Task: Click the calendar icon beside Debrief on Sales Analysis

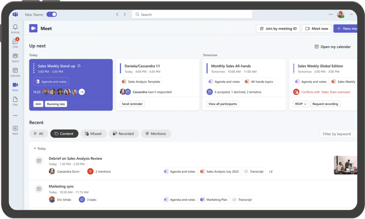Action: (x=39, y=161)
